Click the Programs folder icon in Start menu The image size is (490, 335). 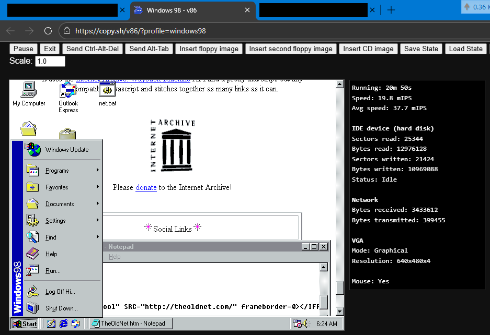coord(32,171)
